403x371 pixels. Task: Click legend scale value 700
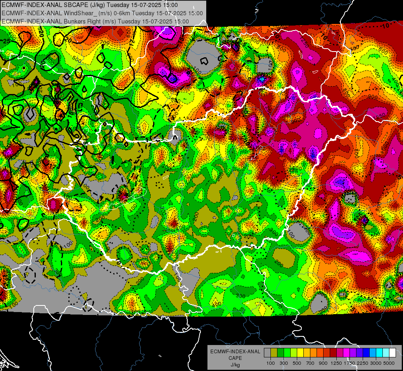click(310, 363)
